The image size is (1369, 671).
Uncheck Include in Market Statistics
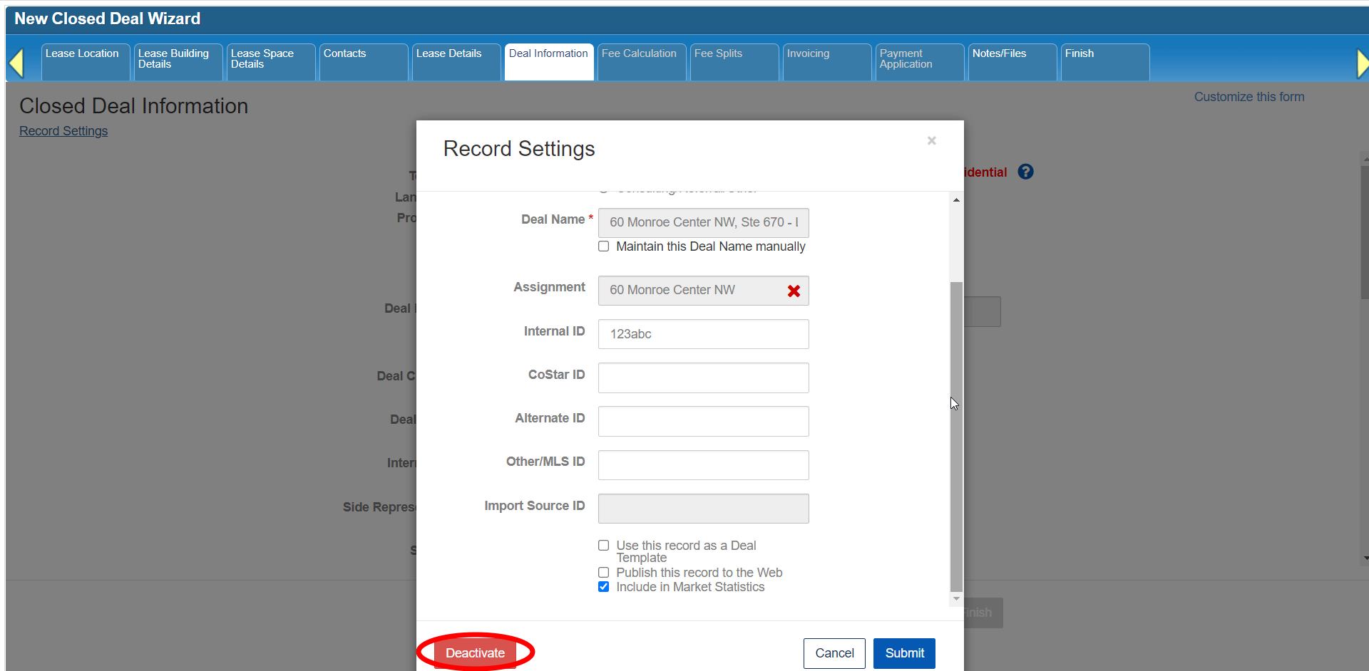604,587
